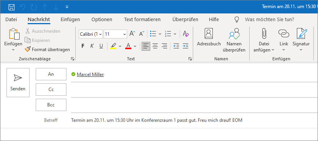Increase the paragraph indent

coord(185,46)
